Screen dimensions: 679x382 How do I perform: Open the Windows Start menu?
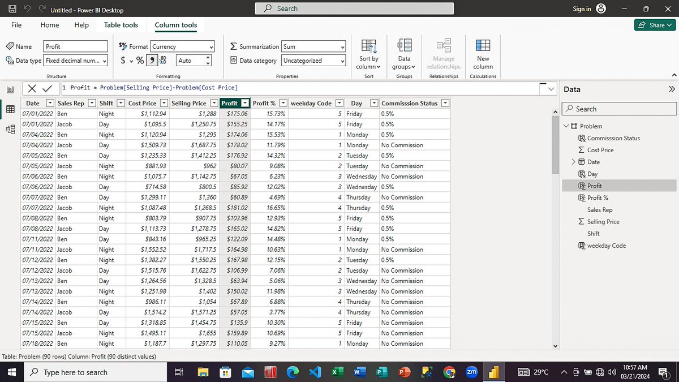(11, 372)
